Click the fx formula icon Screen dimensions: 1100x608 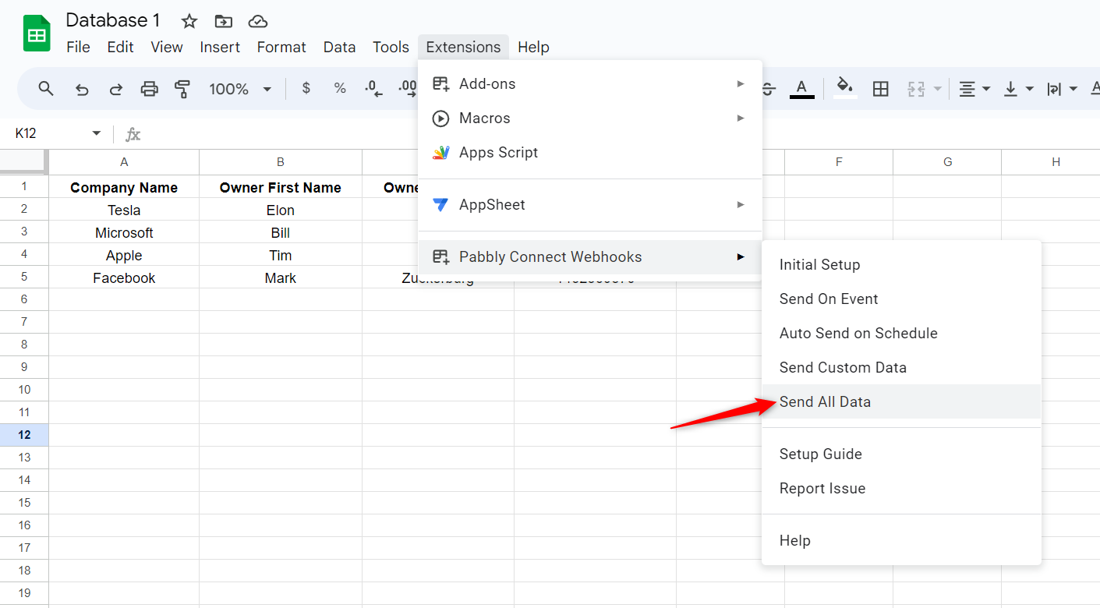(x=133, y=134)
